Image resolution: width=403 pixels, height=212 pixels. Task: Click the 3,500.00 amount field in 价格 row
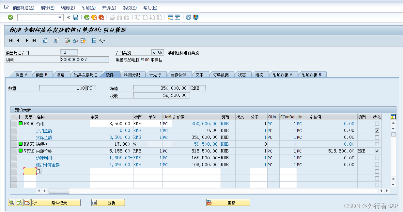click(112, 124)
